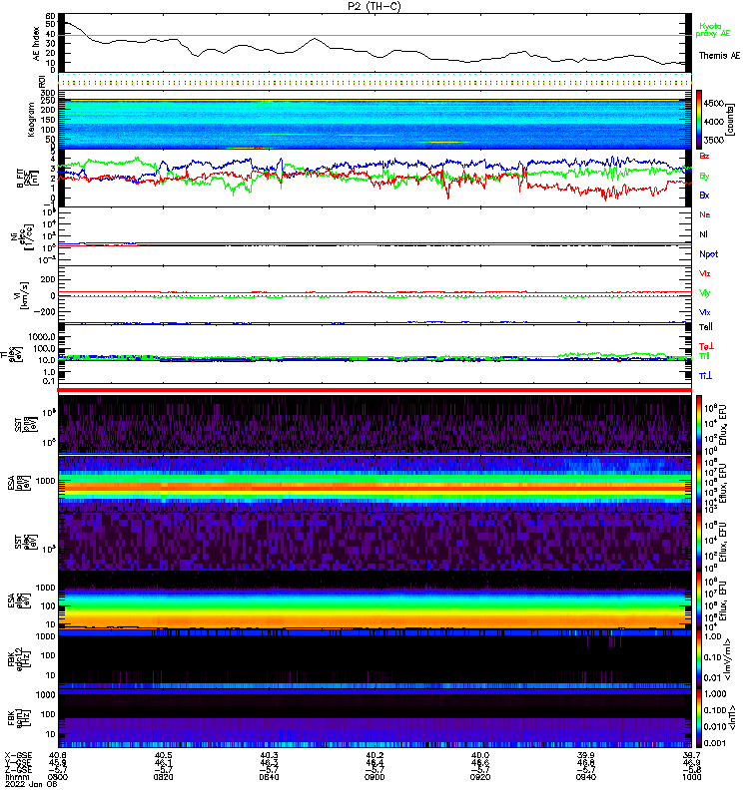
Task: Click the ROI axis label
Action: (x=43, y=82)
